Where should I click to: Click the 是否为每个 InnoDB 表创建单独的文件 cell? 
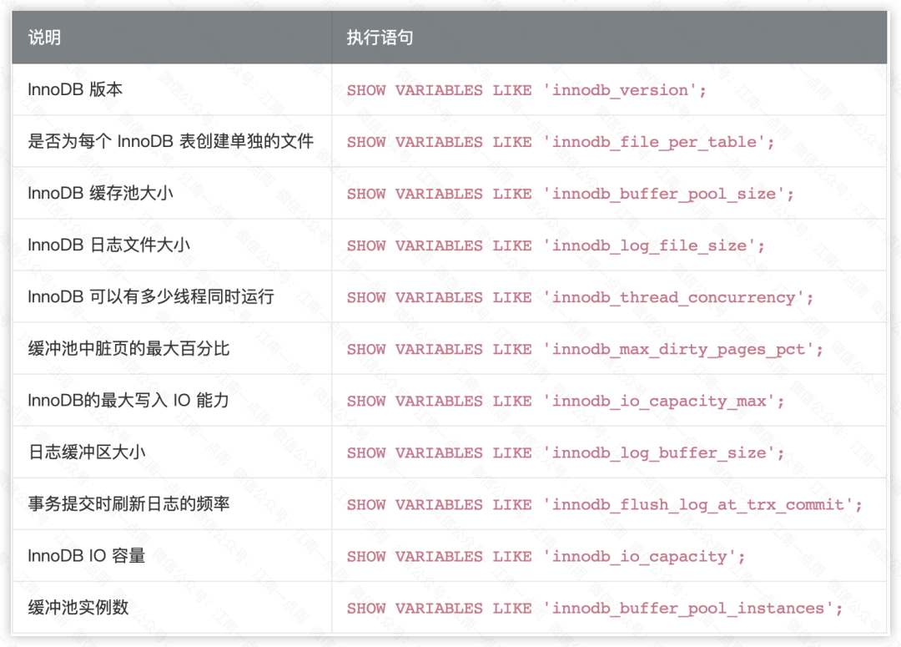click(x=171, y=141)
